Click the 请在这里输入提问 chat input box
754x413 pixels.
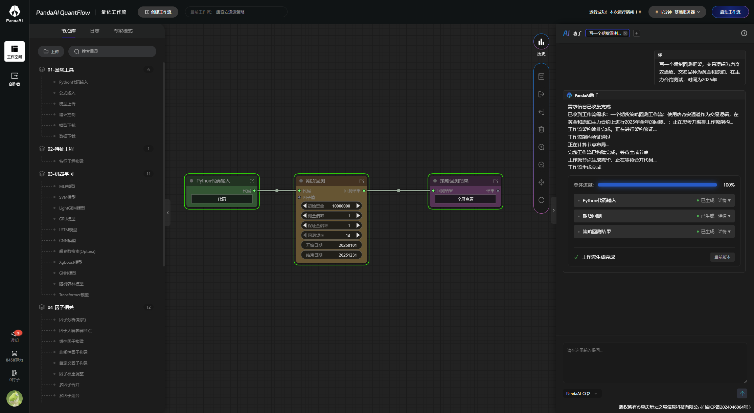pos(655,363)
